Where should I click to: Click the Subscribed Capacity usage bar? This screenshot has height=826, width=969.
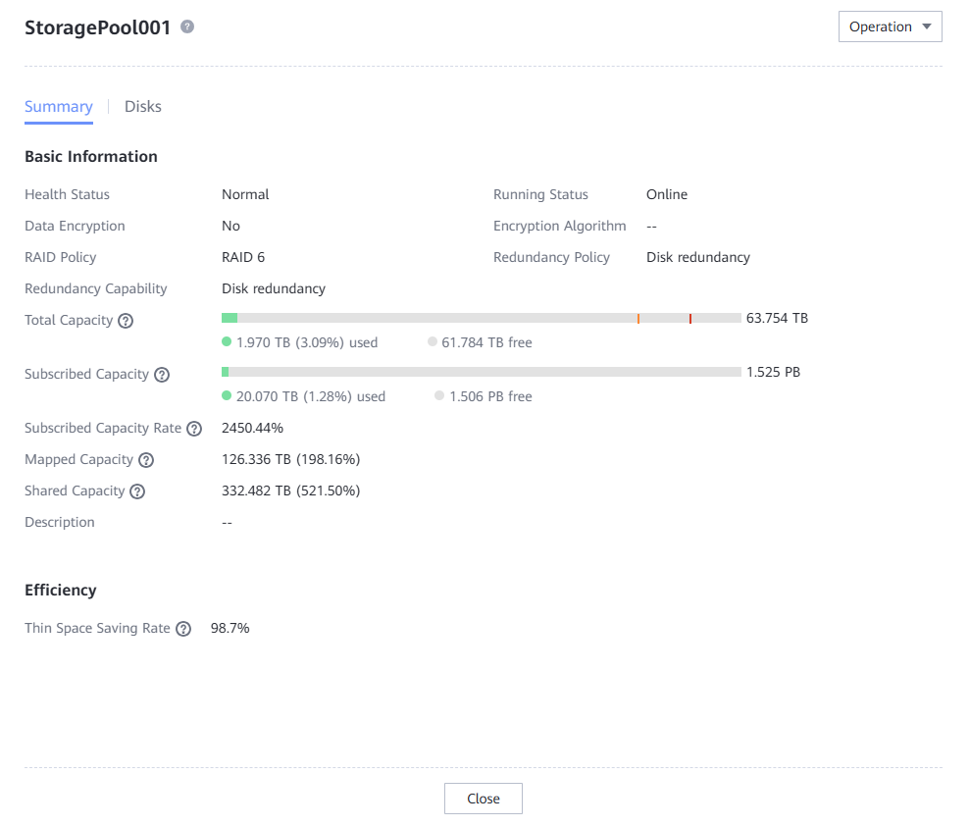[x=481, y=372]
